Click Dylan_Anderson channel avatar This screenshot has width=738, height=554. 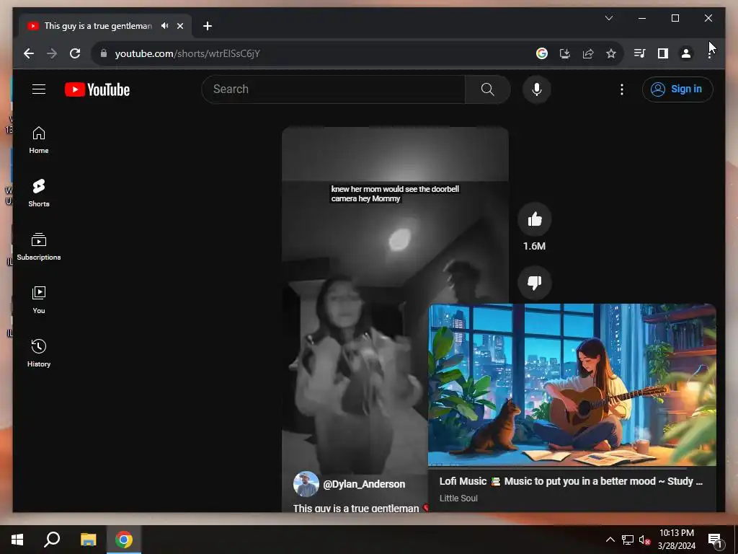306,484
